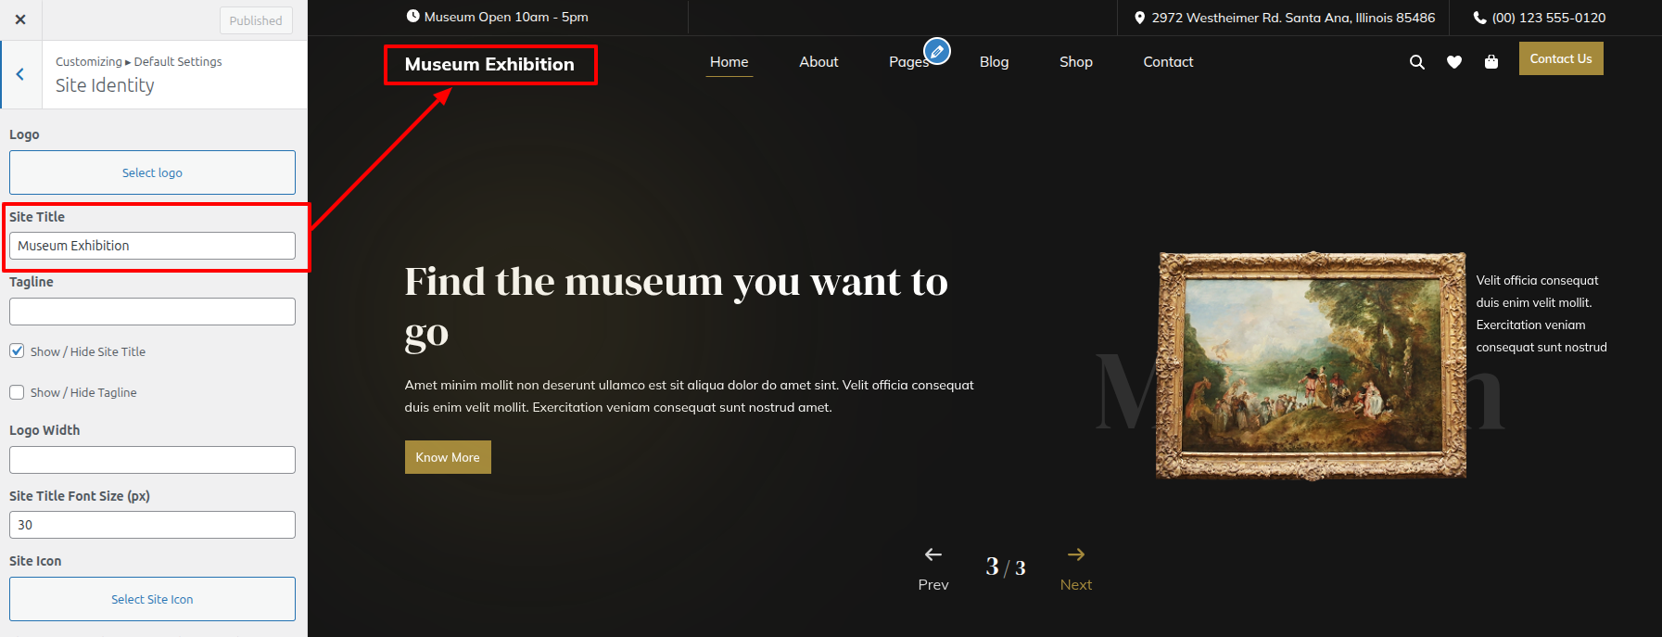
Task: Click the location pin icon beside address
Action: pyautogui.click(x=1139, y=18)
